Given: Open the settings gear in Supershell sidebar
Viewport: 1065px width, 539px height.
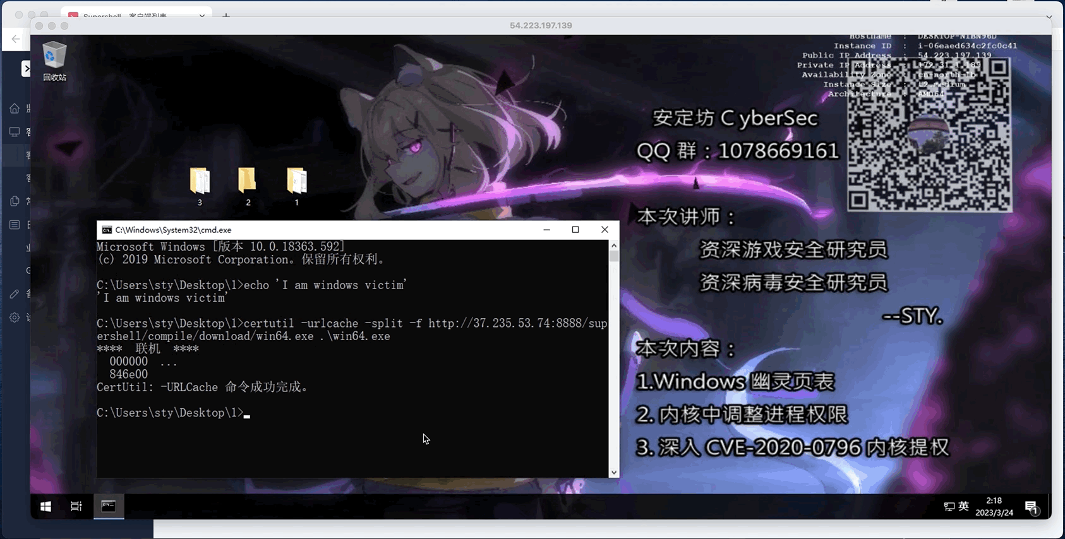Looking at the screenshot, I should [x=15, y=317].
